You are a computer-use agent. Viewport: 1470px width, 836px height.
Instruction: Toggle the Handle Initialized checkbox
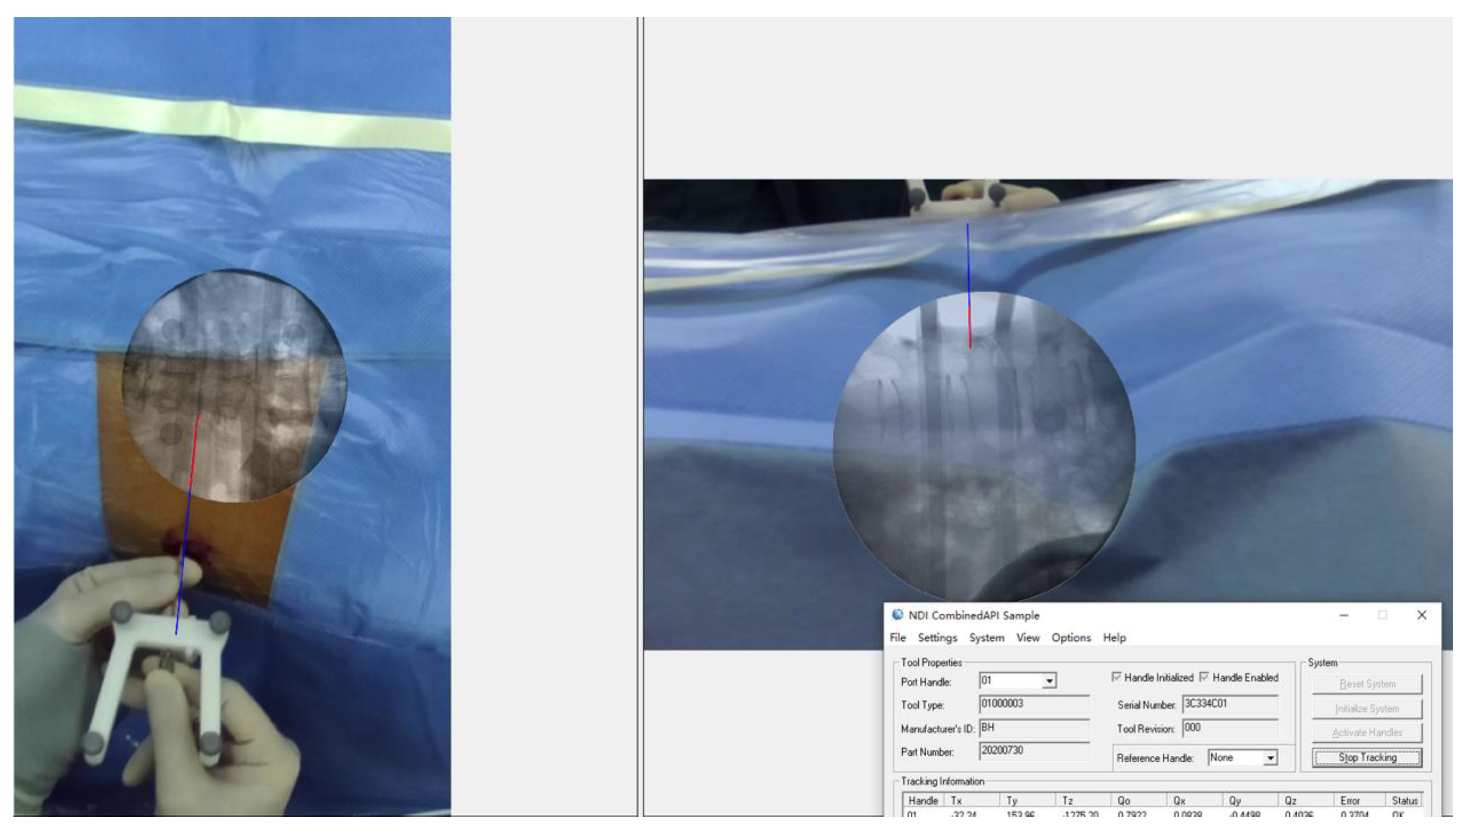pyautogui.click(x=1117, y=677)
